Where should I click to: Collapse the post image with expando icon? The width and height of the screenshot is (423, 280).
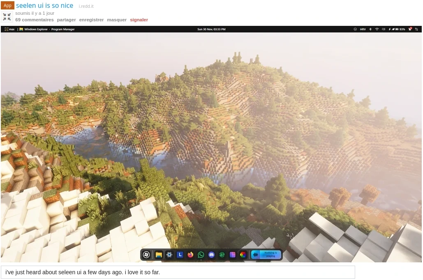[x=7, y=17]
